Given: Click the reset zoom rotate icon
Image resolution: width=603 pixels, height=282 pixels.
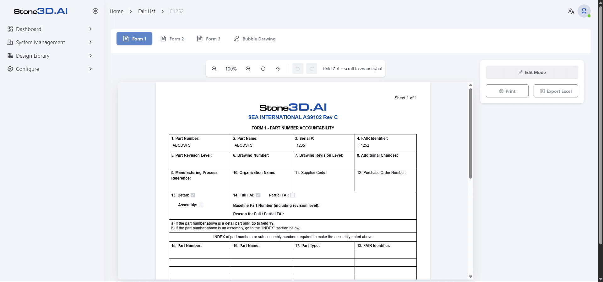Looking at the screenshot, I should pyautogui.click(x=263, y=69).
